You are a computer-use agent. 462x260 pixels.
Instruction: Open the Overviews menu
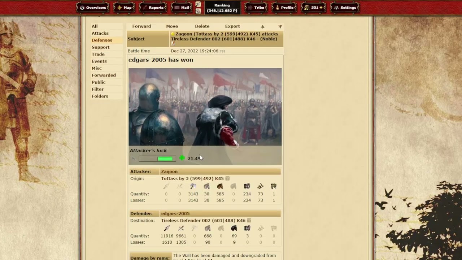[x=93, y=8]
